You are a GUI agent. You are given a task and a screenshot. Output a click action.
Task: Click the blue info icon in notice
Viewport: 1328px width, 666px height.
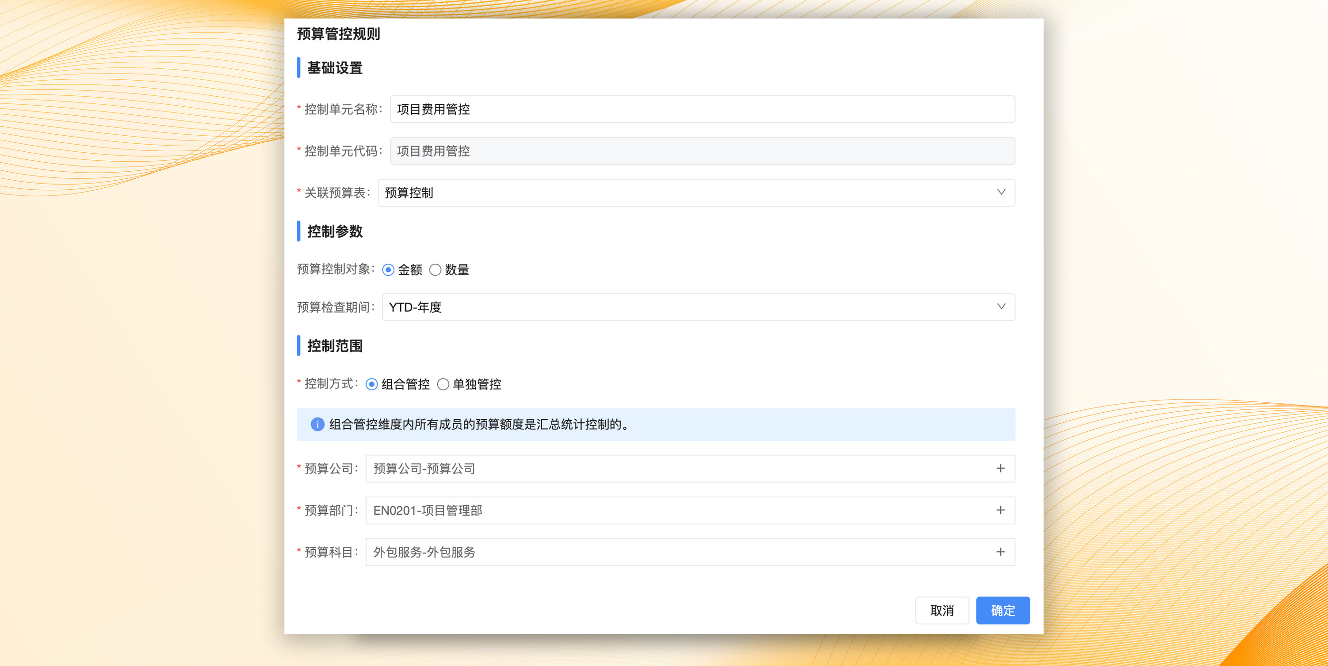point(317,424)
